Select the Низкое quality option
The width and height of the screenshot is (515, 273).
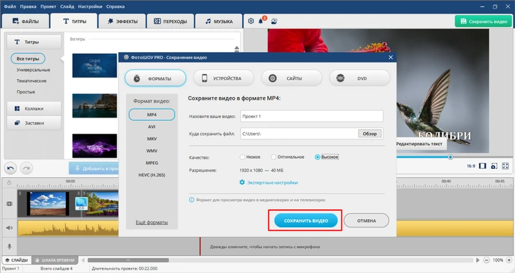(243, 157)
